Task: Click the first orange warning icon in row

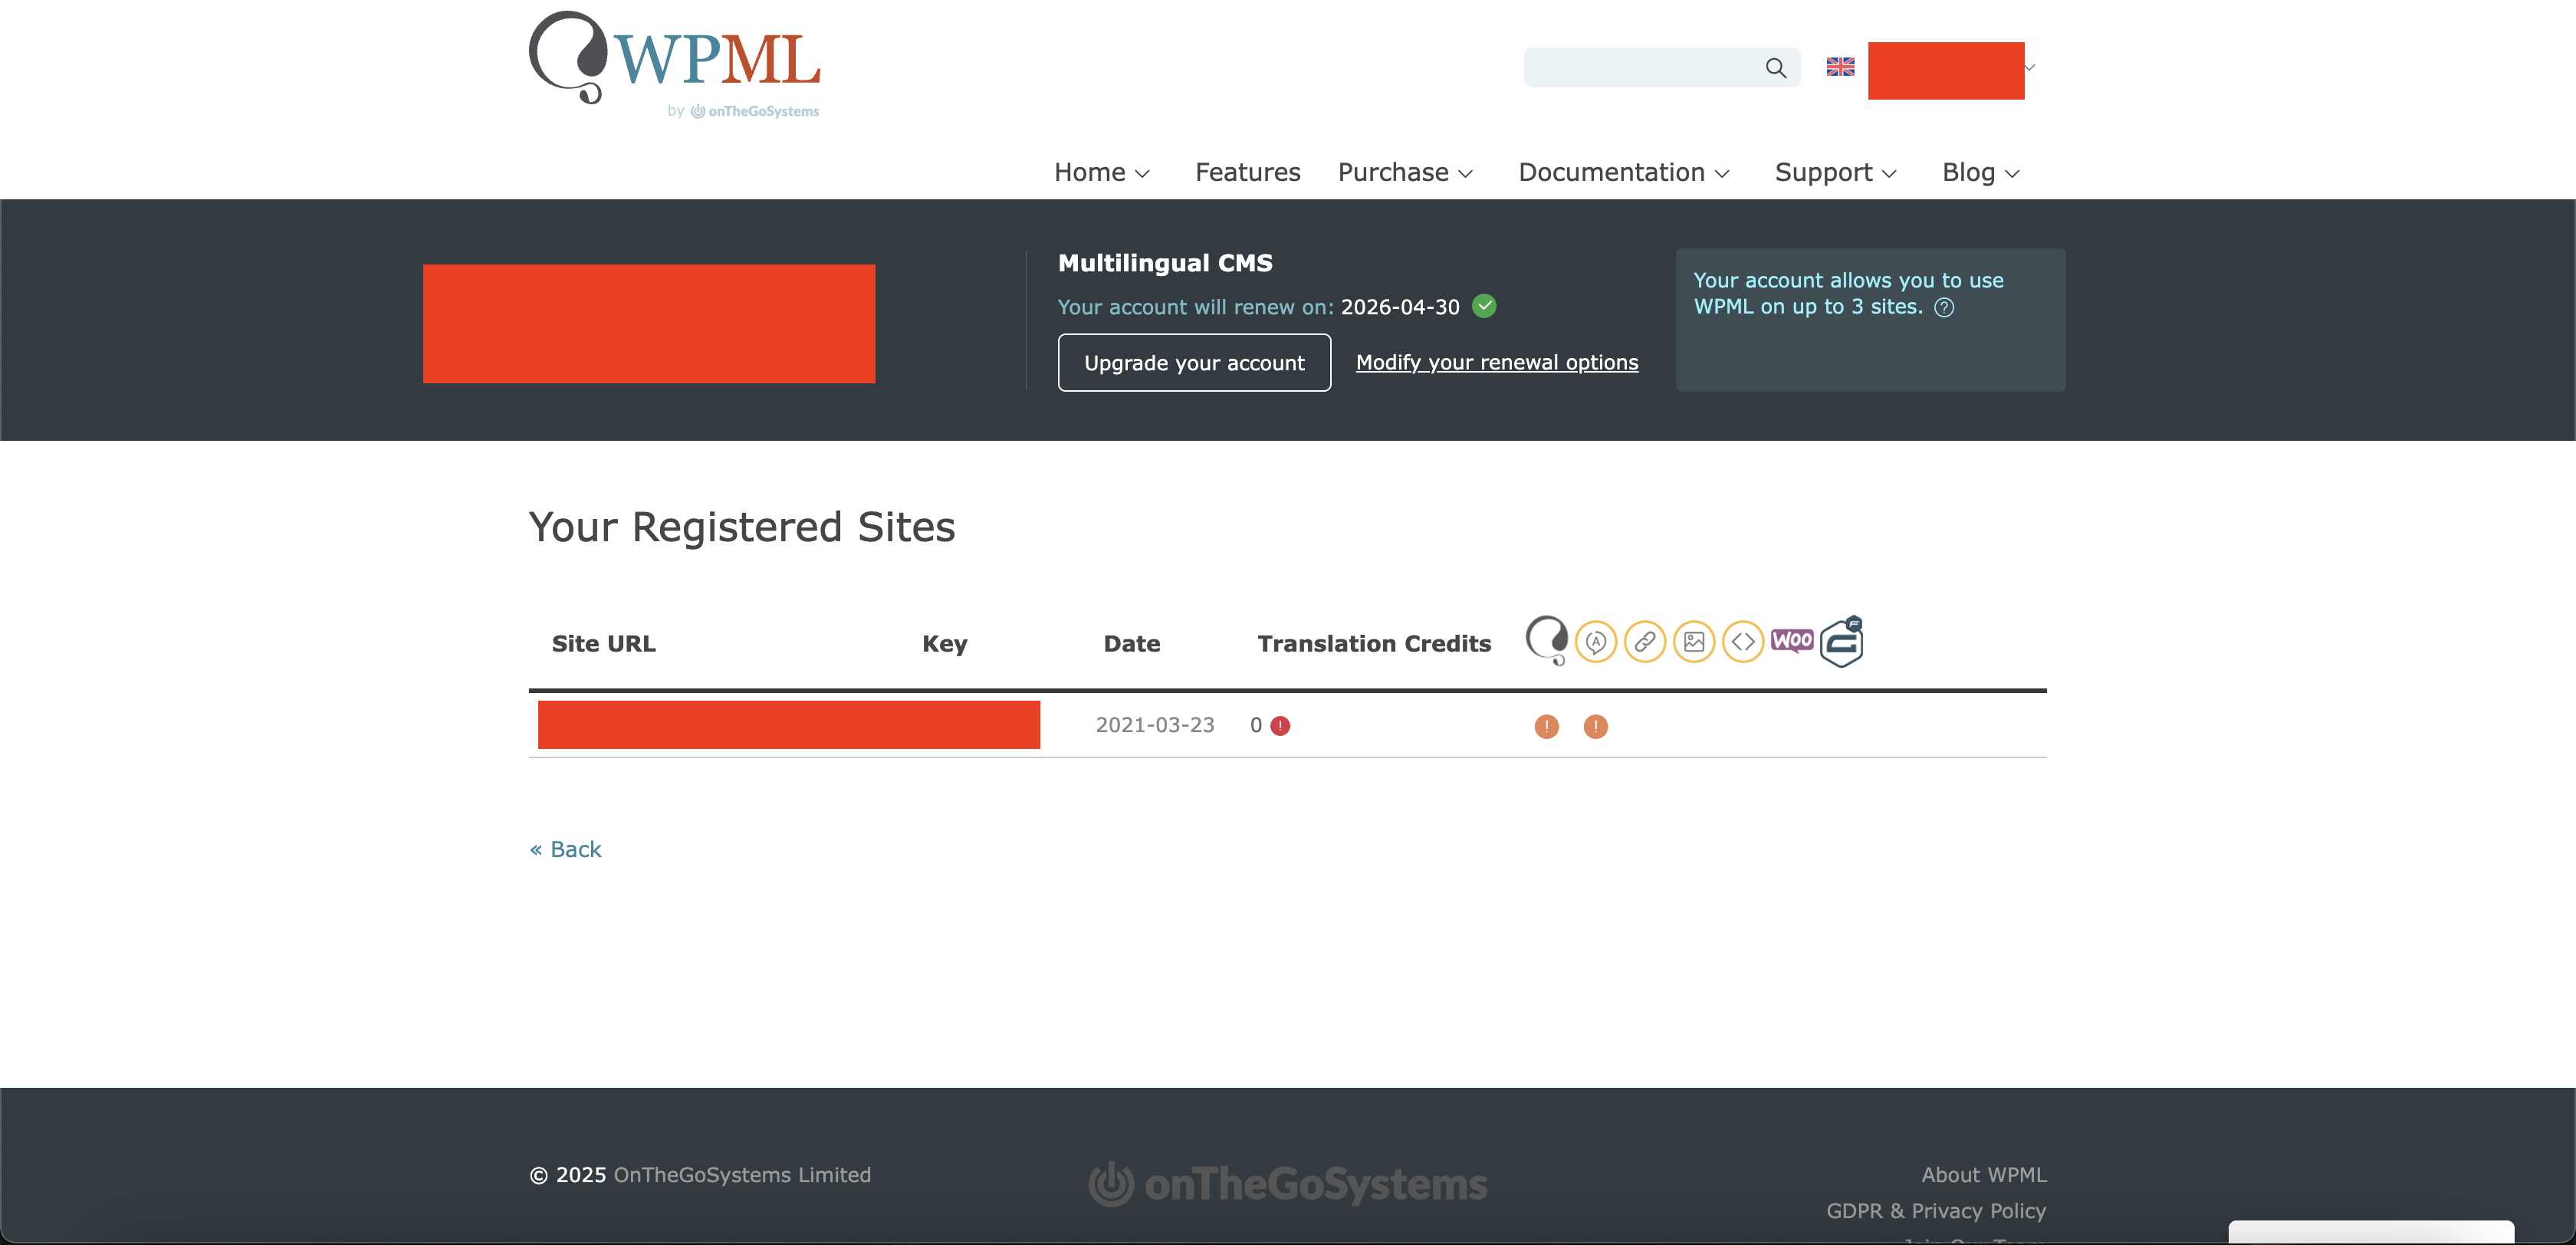Action: (1546, 726)
